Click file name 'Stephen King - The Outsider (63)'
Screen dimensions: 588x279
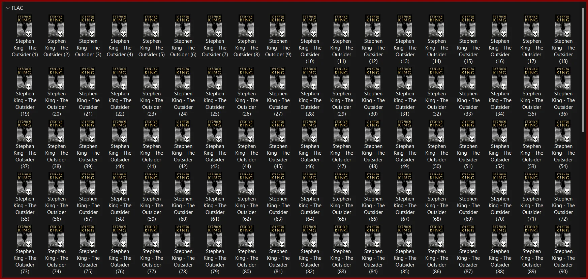[278, 209]
